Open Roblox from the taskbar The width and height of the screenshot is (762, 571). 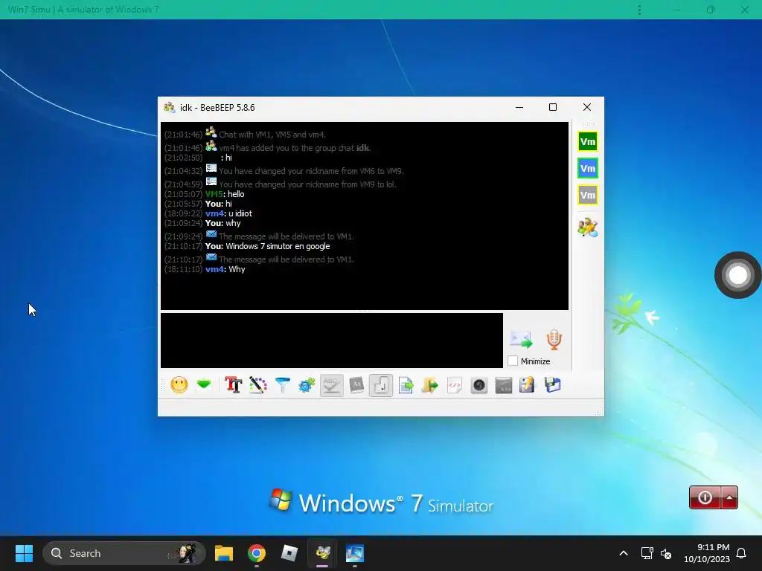pyautogui.click(x=289, y=553)
